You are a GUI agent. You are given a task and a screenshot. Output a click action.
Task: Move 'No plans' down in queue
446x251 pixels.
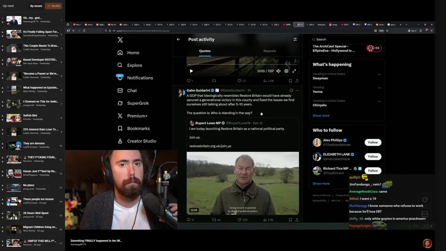coord(2,190)
